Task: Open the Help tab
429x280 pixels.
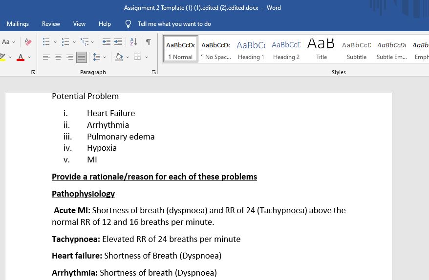Action: pos(105,24)
